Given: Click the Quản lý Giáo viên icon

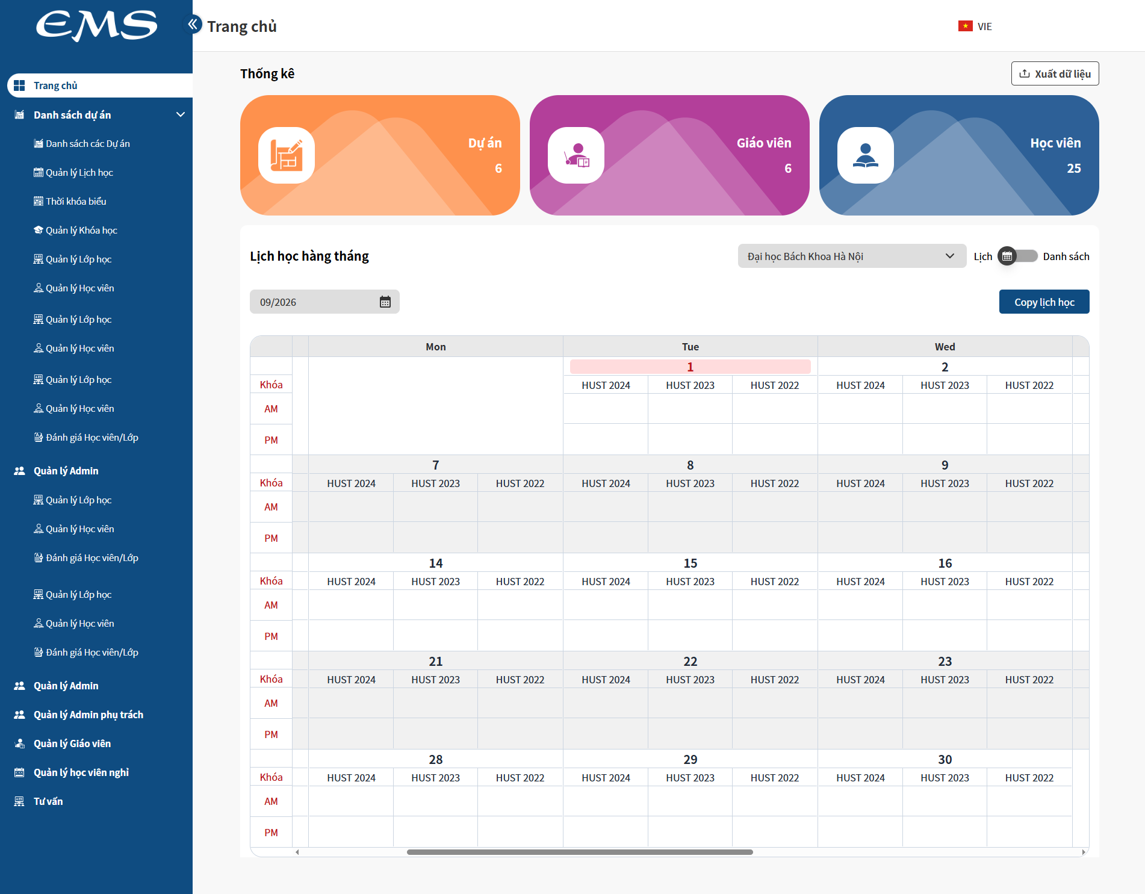Looking at the screenshot, I should [19, 743].
